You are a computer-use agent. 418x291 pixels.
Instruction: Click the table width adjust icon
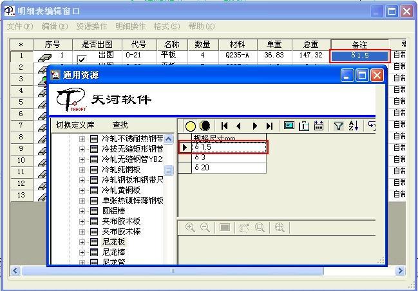[319, 125]
